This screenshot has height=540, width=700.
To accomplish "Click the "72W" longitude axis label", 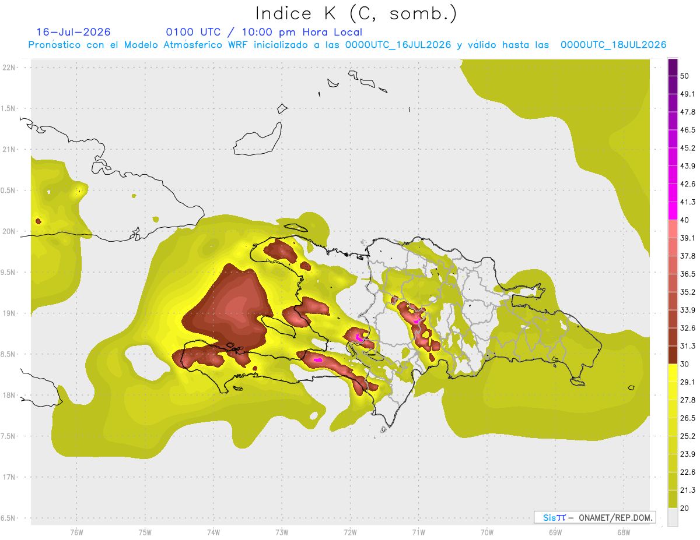I will point(350,532).
